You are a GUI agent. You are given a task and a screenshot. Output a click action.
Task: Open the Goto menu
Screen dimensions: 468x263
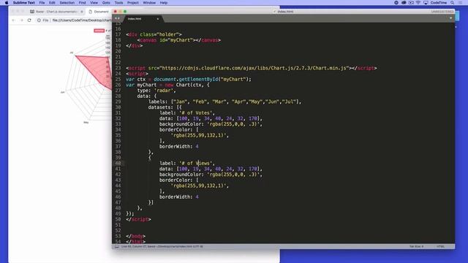tap(106, 3)
